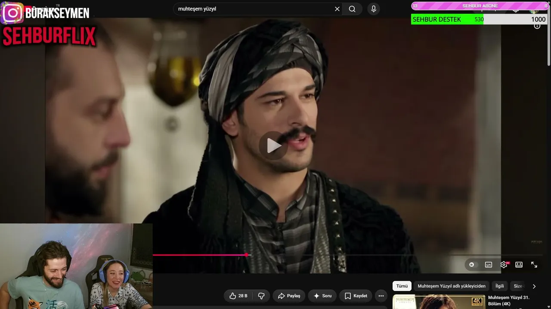Screen dimensions: 551x309
Task: Open the player settings gear
Action: (504, 265)
